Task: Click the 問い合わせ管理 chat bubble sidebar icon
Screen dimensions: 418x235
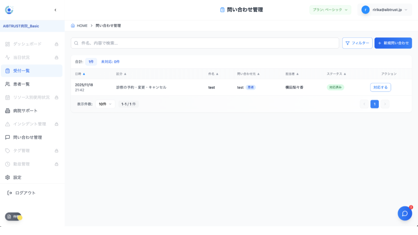Action: pyautogui.click(x=7, y=137)
